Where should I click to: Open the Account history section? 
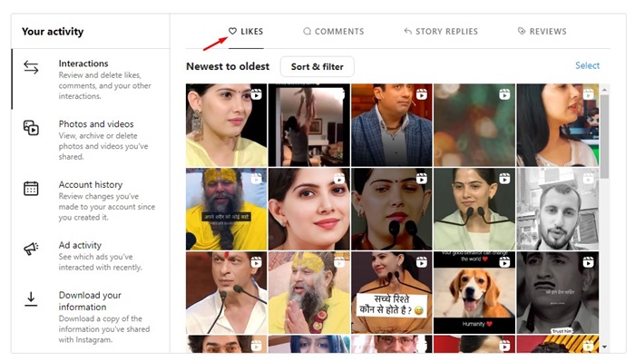click(91, 201)
